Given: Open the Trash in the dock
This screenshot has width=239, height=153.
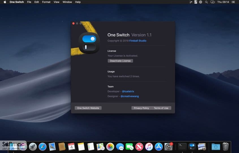Looking at the screenshot, I should pyautogui.click(x=226, y=146).
